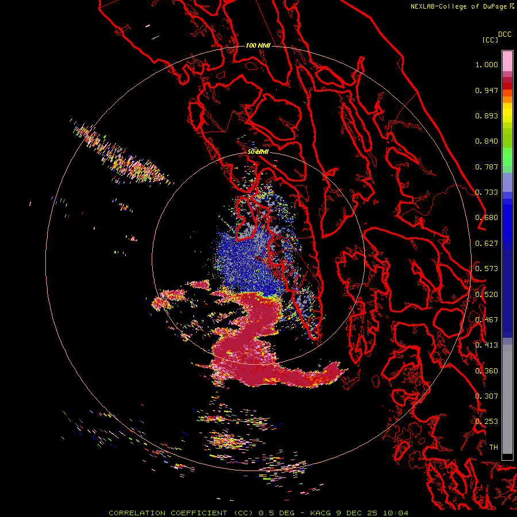Select the 0.947 scale value
The width and height of the screenshot is (517, 517).
coord(487,90)
